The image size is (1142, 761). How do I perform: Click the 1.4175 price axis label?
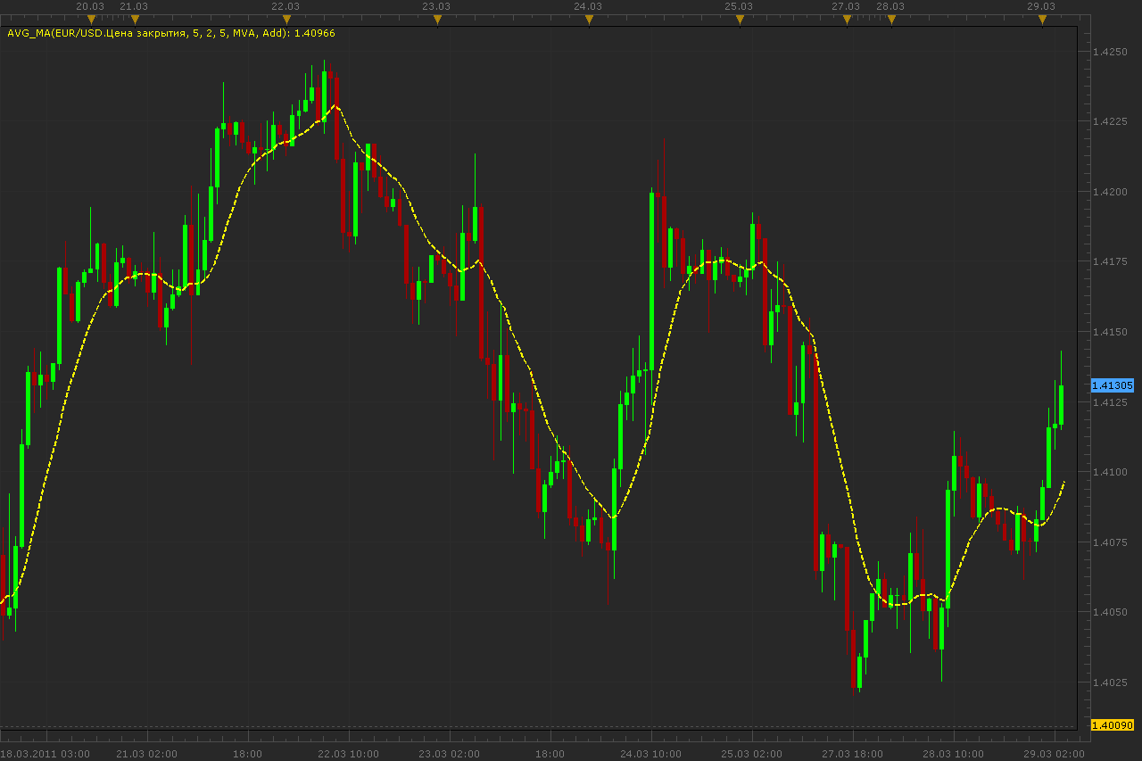click(1110, 262)
